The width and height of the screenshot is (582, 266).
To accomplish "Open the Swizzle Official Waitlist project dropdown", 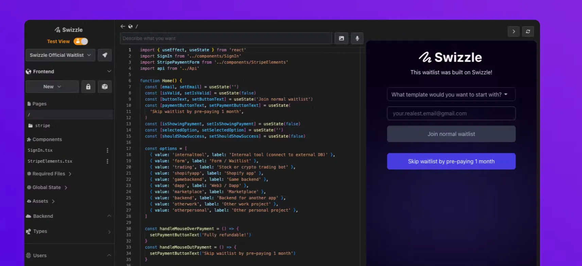I will click(61, 55).
